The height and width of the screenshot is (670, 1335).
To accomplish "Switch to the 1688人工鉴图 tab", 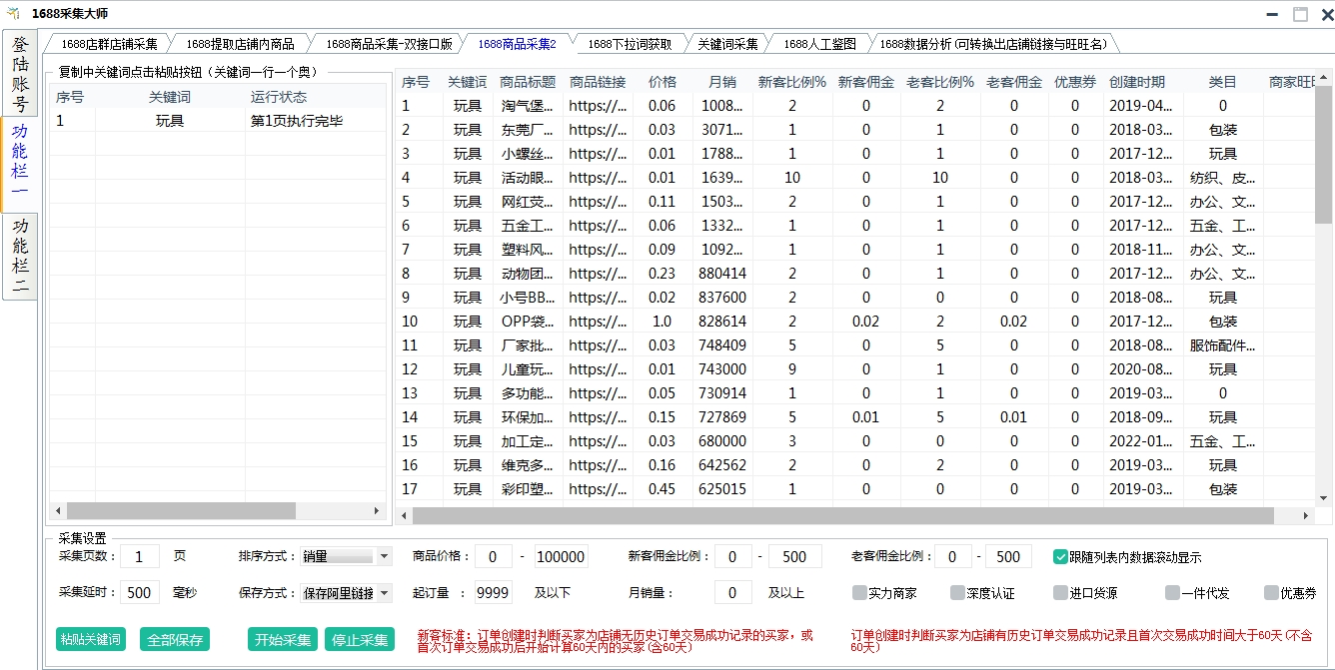I will click(819, 44).
